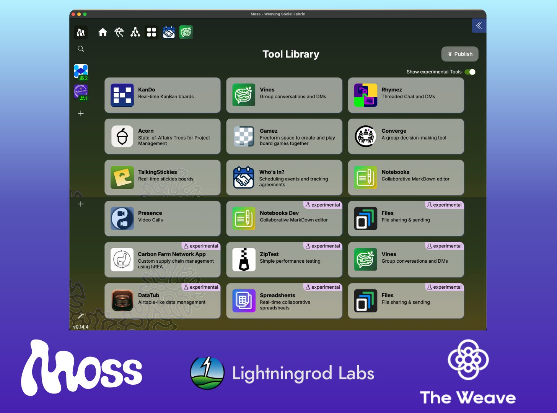
Task: Click the ZipTest zipper icon
Action: point(244,260)
